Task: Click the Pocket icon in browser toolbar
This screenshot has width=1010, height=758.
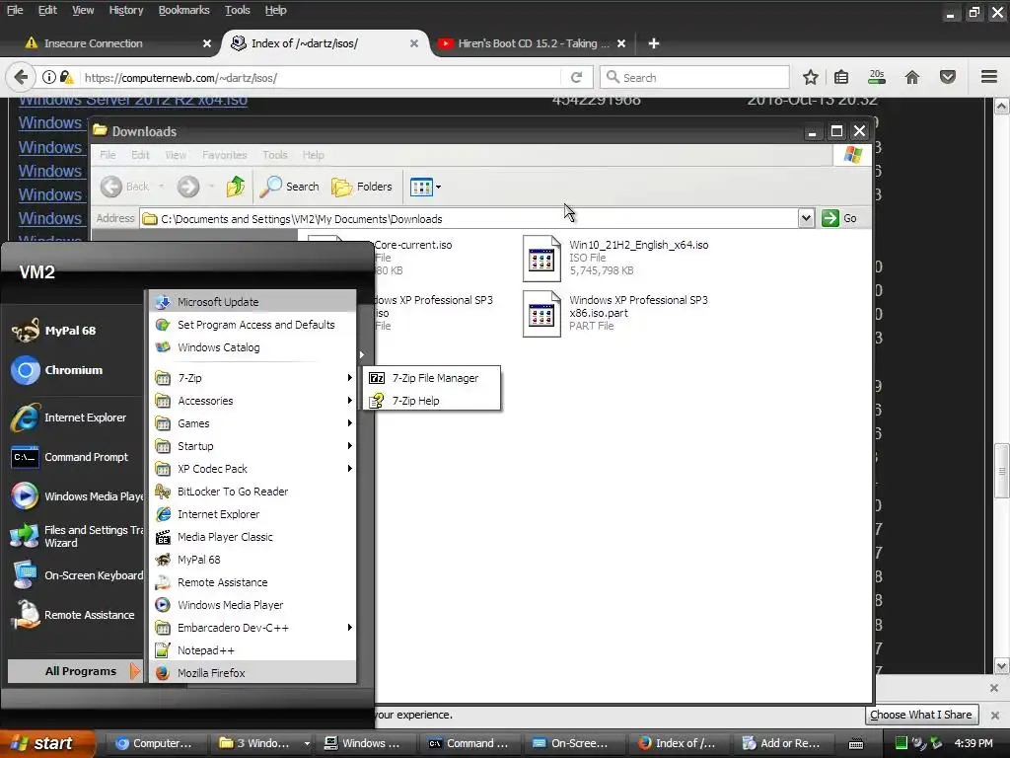Action: [x=948, y=77]
